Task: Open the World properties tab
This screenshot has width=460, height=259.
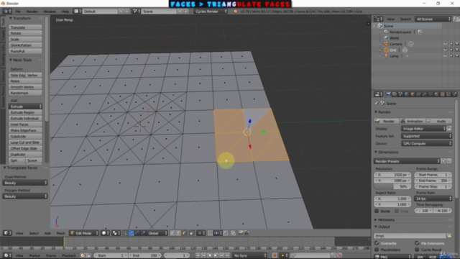Action: [x=406, y=94]
